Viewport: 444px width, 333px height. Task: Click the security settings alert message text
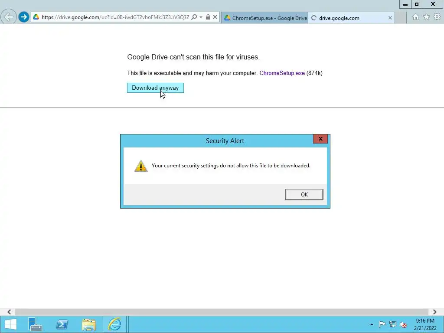[x=231, y=166]
